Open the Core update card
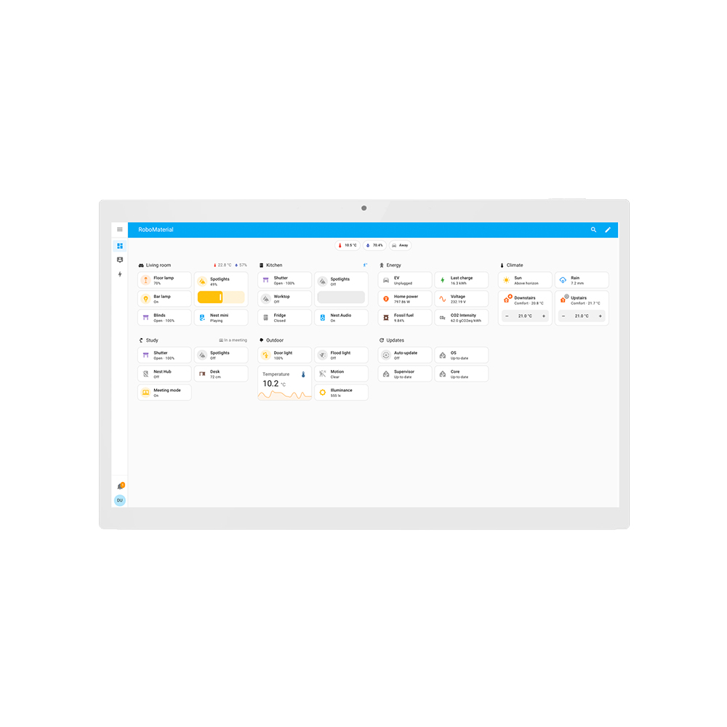Viewport: 727px width, 727px height. 462,374
